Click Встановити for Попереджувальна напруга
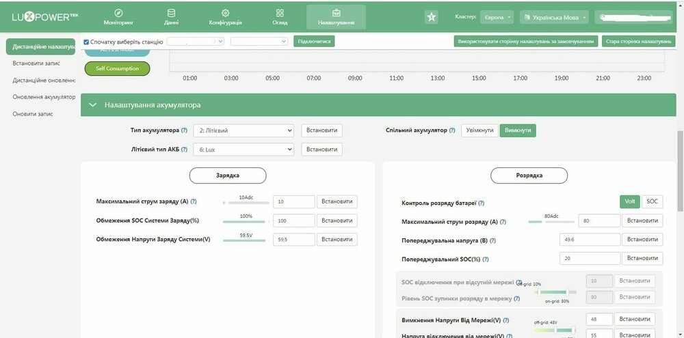 point(642,240)
